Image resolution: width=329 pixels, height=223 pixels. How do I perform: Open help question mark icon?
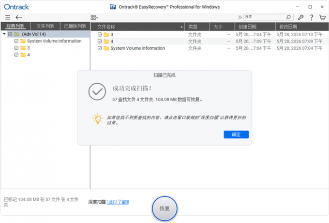coord(312,17)
